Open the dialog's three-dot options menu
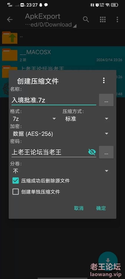 pyautogui.click(x=104, y=81)
